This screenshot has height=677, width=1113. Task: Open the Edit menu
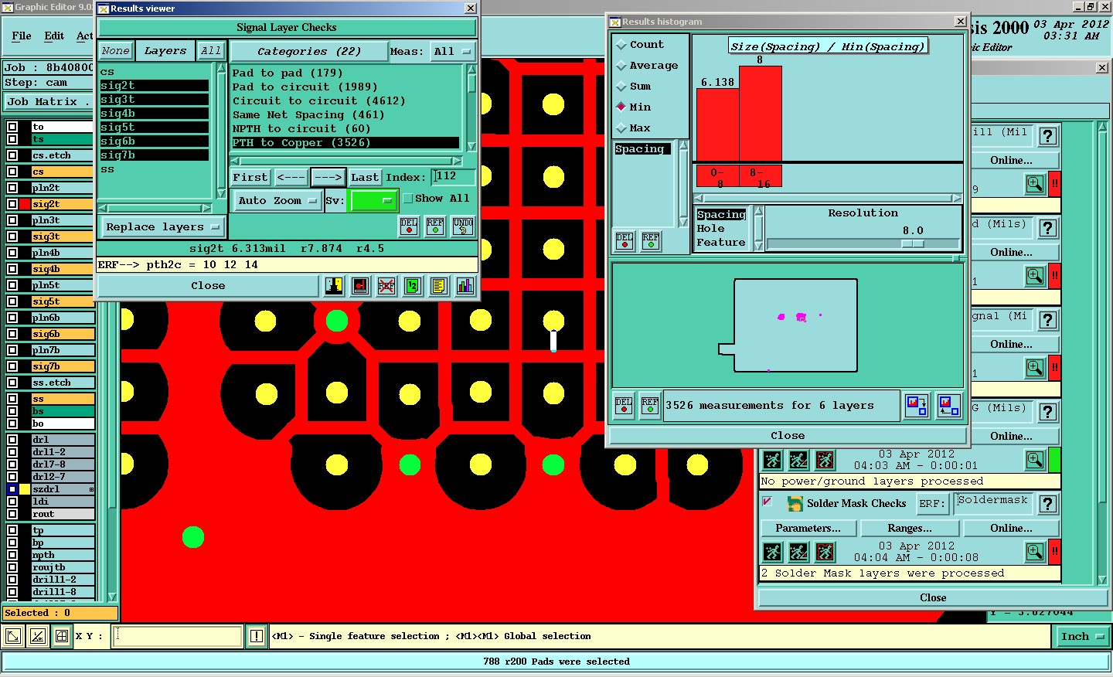point(54,36)
